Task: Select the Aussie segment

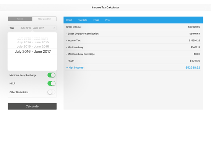Action: click(20, 19)
